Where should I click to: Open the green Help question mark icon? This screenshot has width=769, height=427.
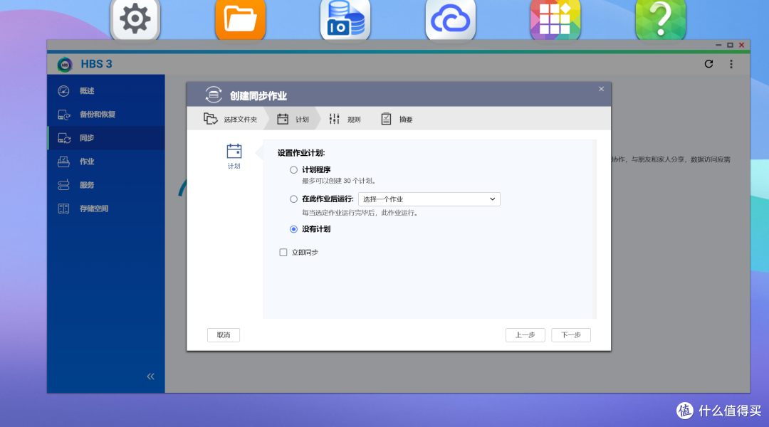pos(660,19)
